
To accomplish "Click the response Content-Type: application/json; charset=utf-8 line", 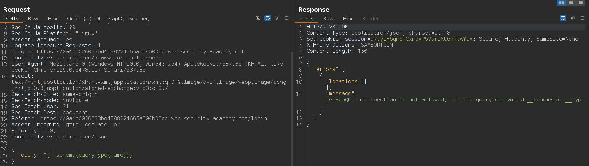I will (x=379, y=33).
